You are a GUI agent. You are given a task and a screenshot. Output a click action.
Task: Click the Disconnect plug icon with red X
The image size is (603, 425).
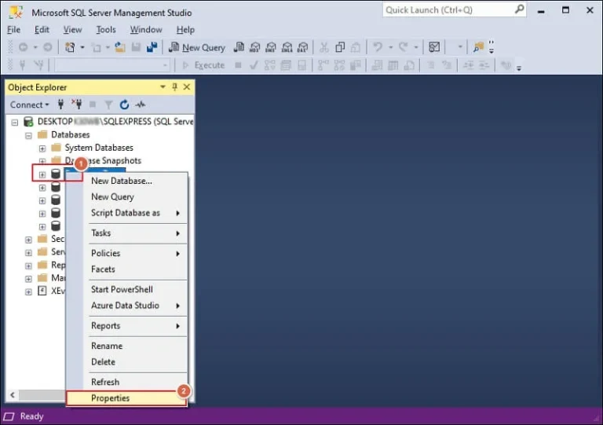pyautogui.click(x=76, y=104)
